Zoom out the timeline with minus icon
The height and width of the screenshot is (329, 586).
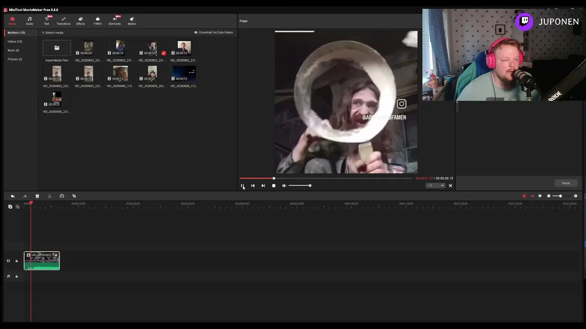[x=549, y=196]
